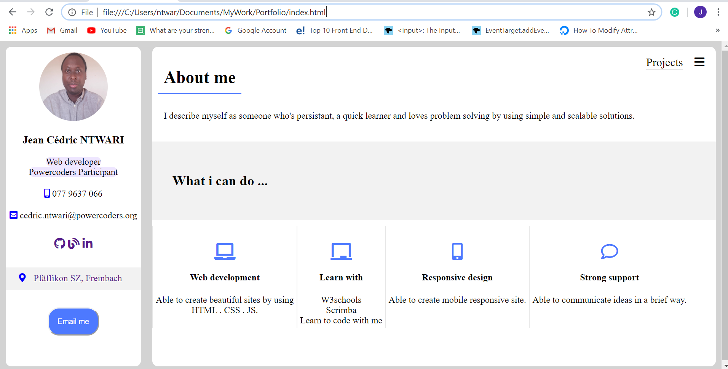
Task: Open the Chrome profile avatar menu
Action: pyautogui.click(x=700, y=13)
